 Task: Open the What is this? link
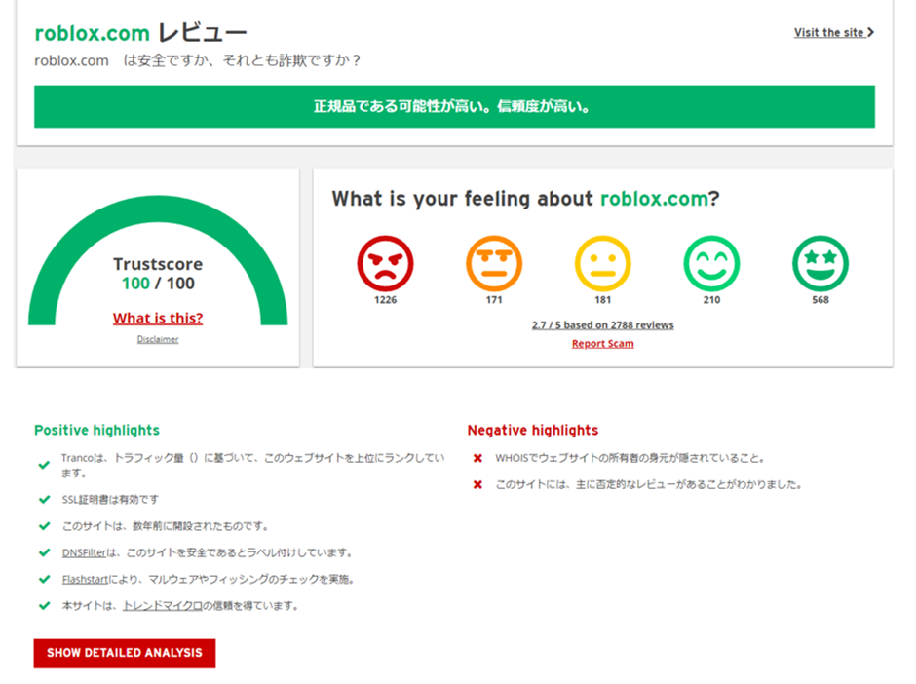tap(158, 318)
